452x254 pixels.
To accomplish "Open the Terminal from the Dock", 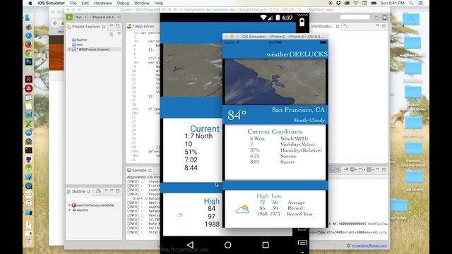I will click(28, 150).
